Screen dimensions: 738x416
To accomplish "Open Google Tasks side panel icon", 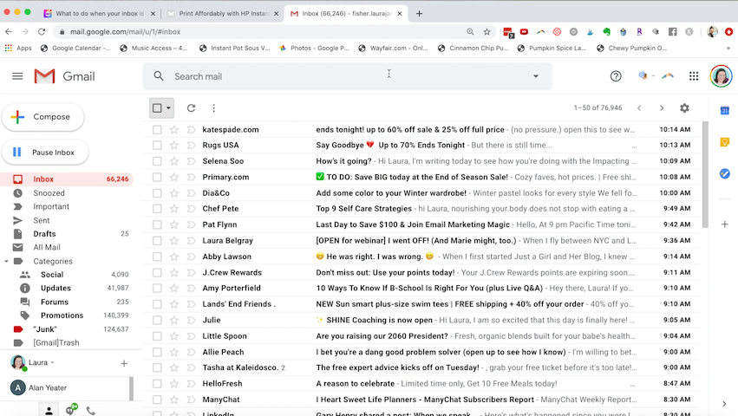I will [725, 173].
